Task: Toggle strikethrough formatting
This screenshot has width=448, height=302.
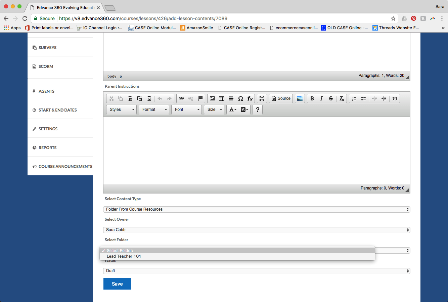Action: click(x=331, y=98)
